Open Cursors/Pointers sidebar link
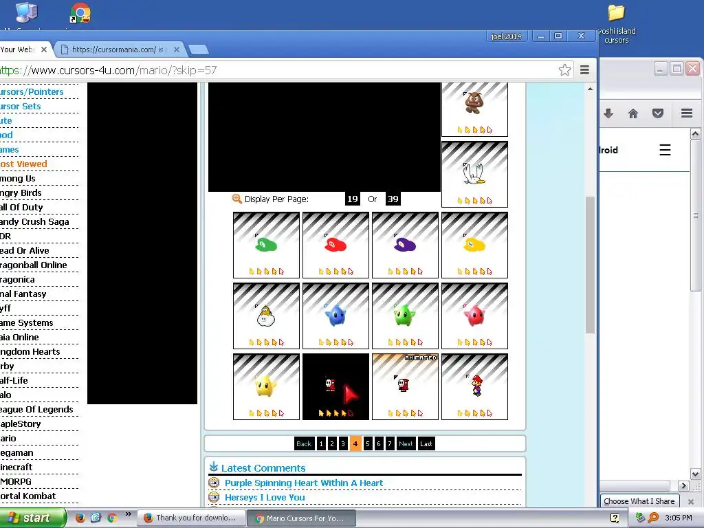Image resolution: width=704 pixels, height=528 pixels. (x=32, y=91)
